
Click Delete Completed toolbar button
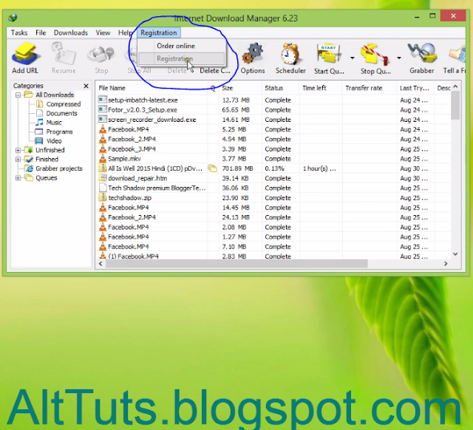(x=215, y=71)
